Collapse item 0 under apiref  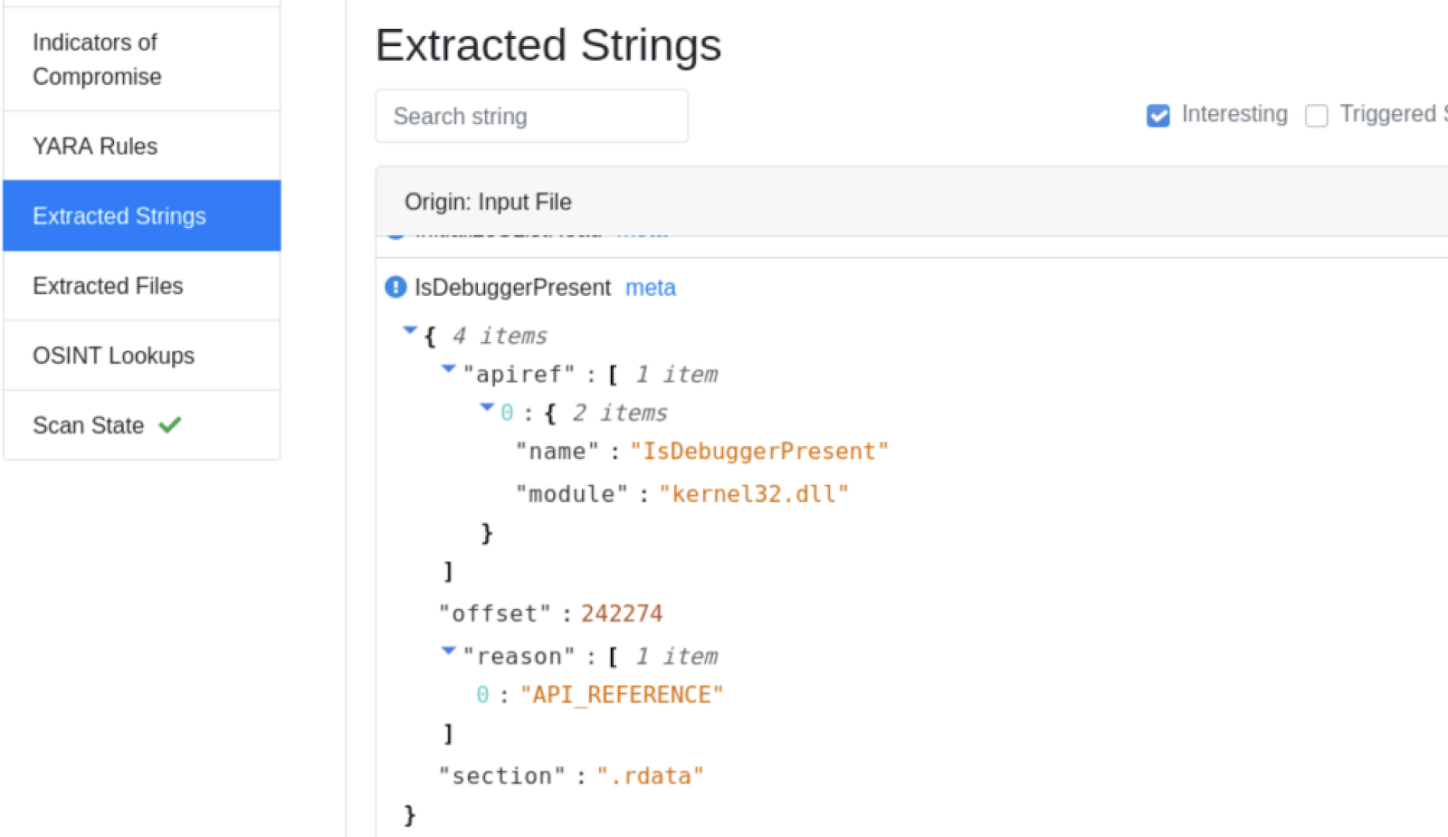tap(487, 407)
